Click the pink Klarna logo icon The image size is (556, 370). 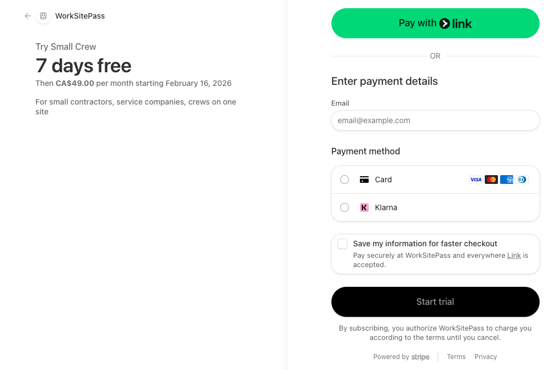364,207
